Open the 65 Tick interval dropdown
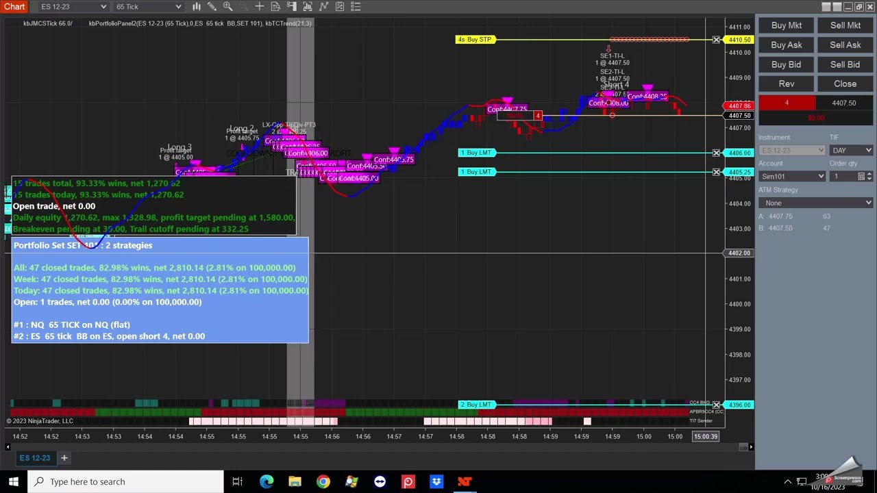 point(148,7)
